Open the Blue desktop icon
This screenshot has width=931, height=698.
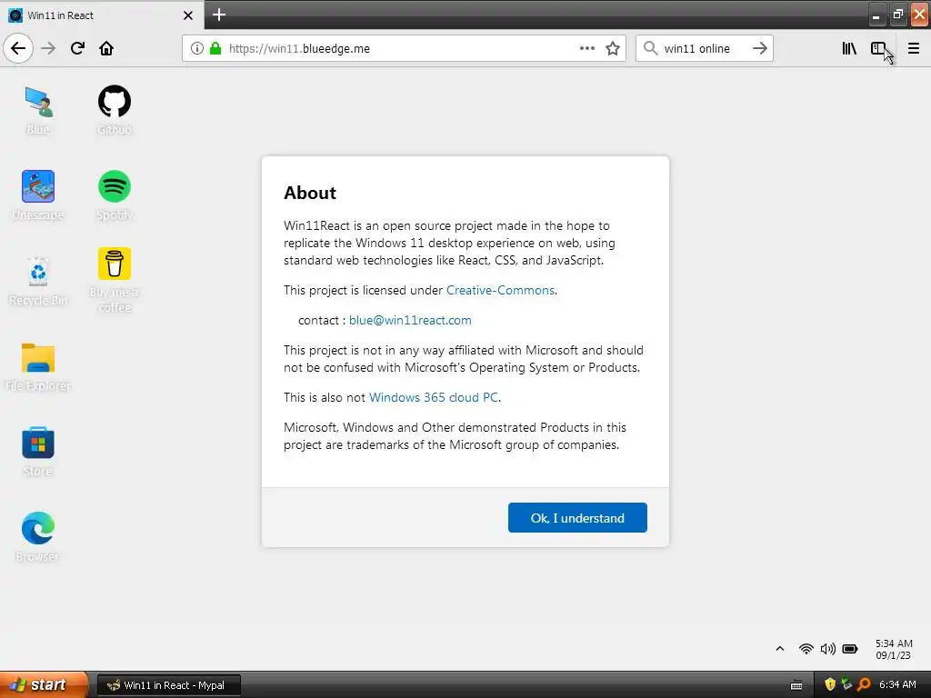(x=38, y=110)
